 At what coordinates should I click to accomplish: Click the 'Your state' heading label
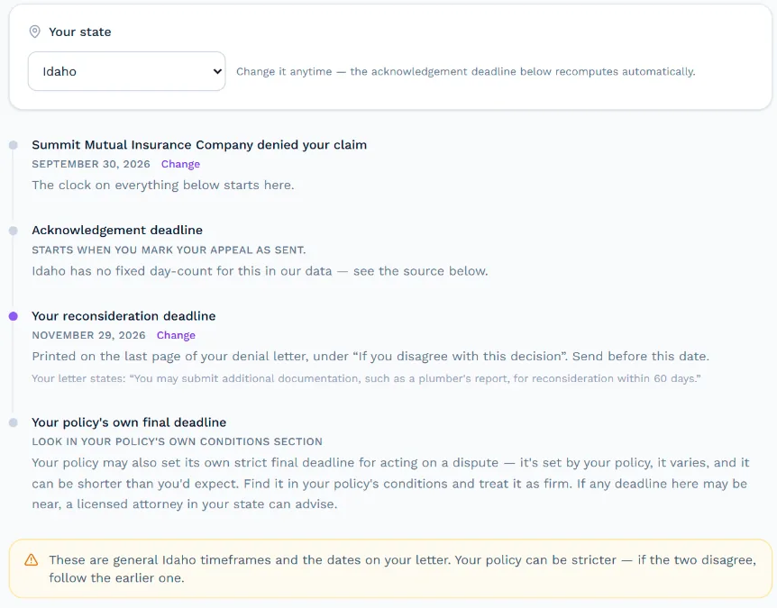80,32
